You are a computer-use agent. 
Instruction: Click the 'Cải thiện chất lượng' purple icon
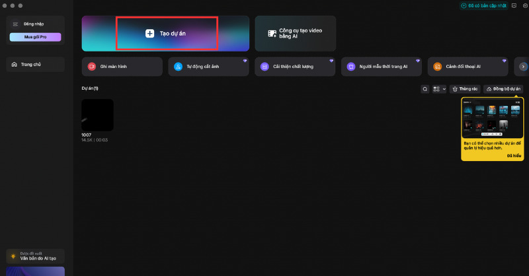[x=264, y=67]
